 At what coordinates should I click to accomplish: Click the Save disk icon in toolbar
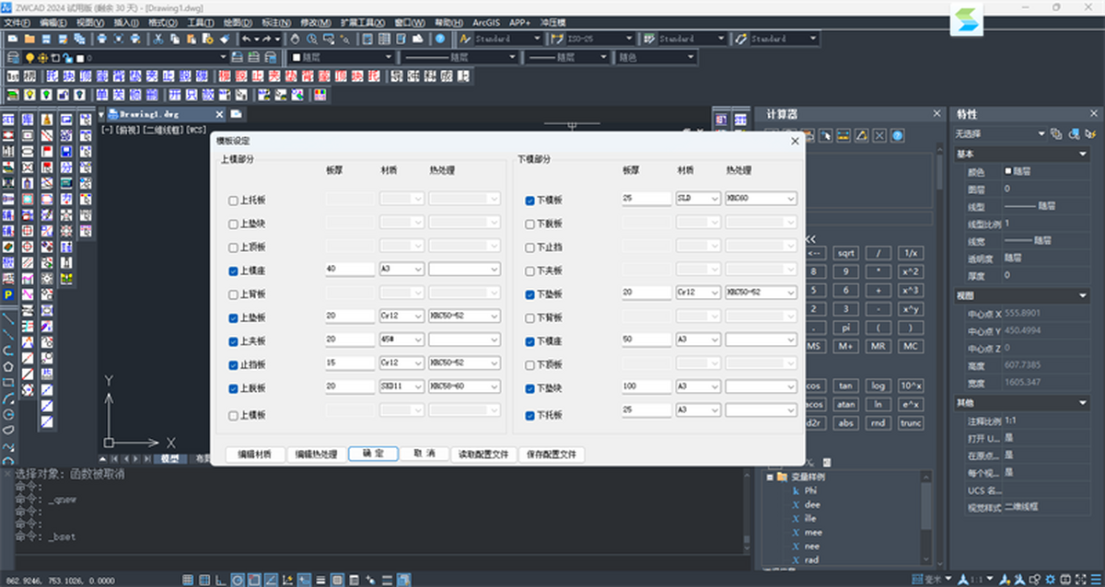click(46, 39)
